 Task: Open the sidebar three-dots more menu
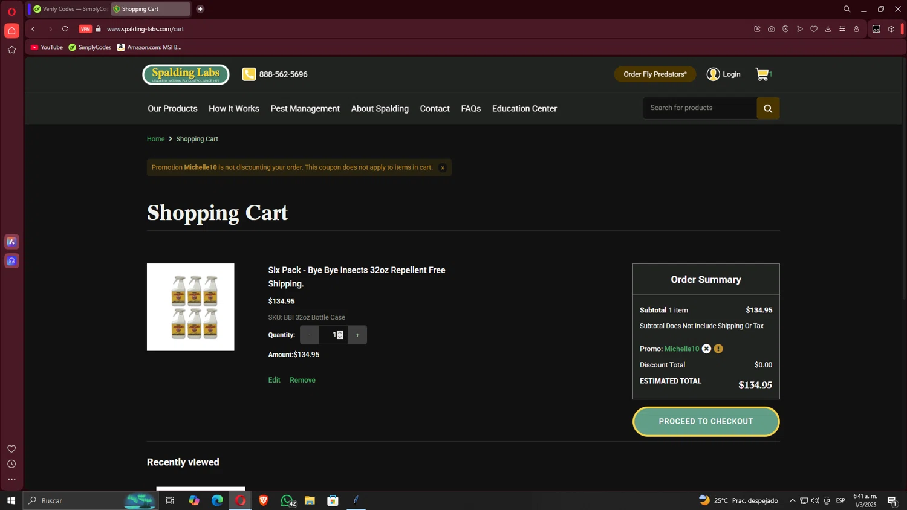coord(11,480)
